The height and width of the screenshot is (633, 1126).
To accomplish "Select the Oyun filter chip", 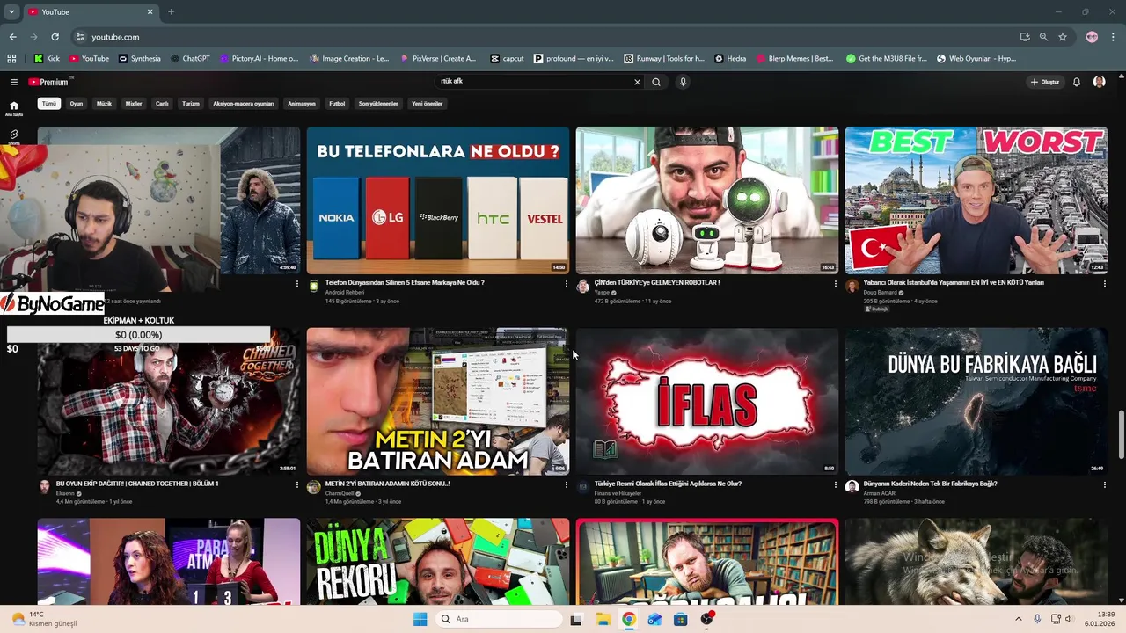I will click(x=77, y=104).
